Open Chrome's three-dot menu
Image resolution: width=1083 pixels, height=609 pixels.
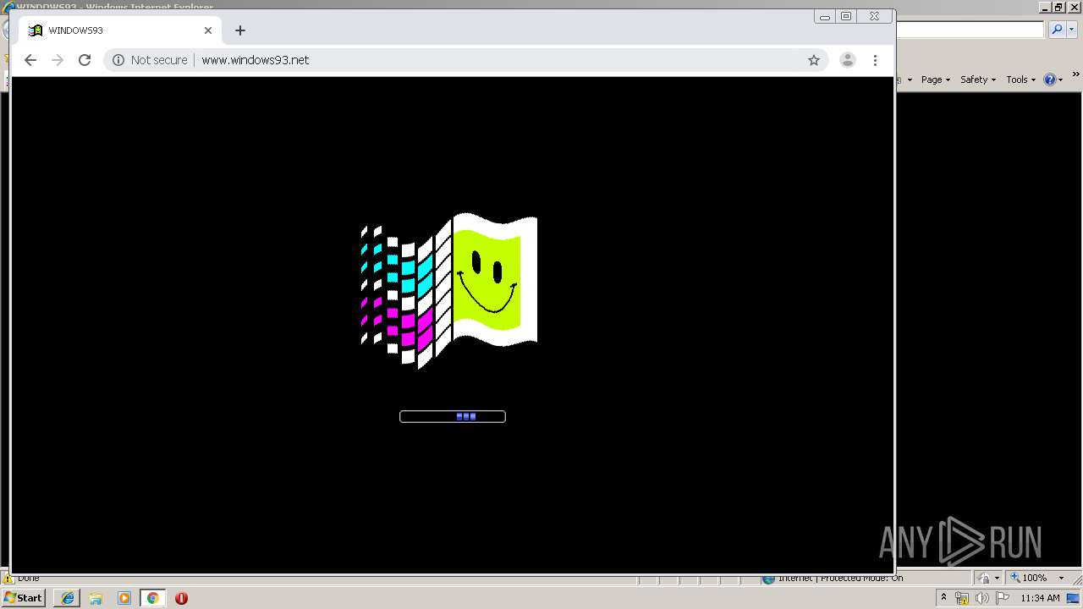pyautogui.click(x=875, y=60)
